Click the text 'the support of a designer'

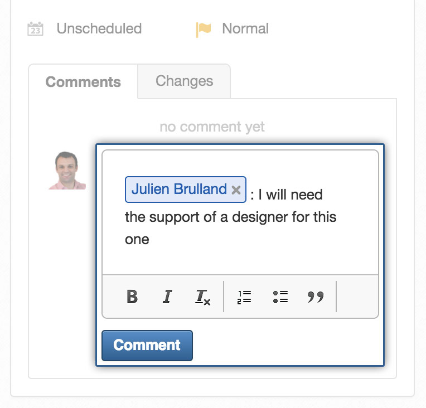coord(203,217)
